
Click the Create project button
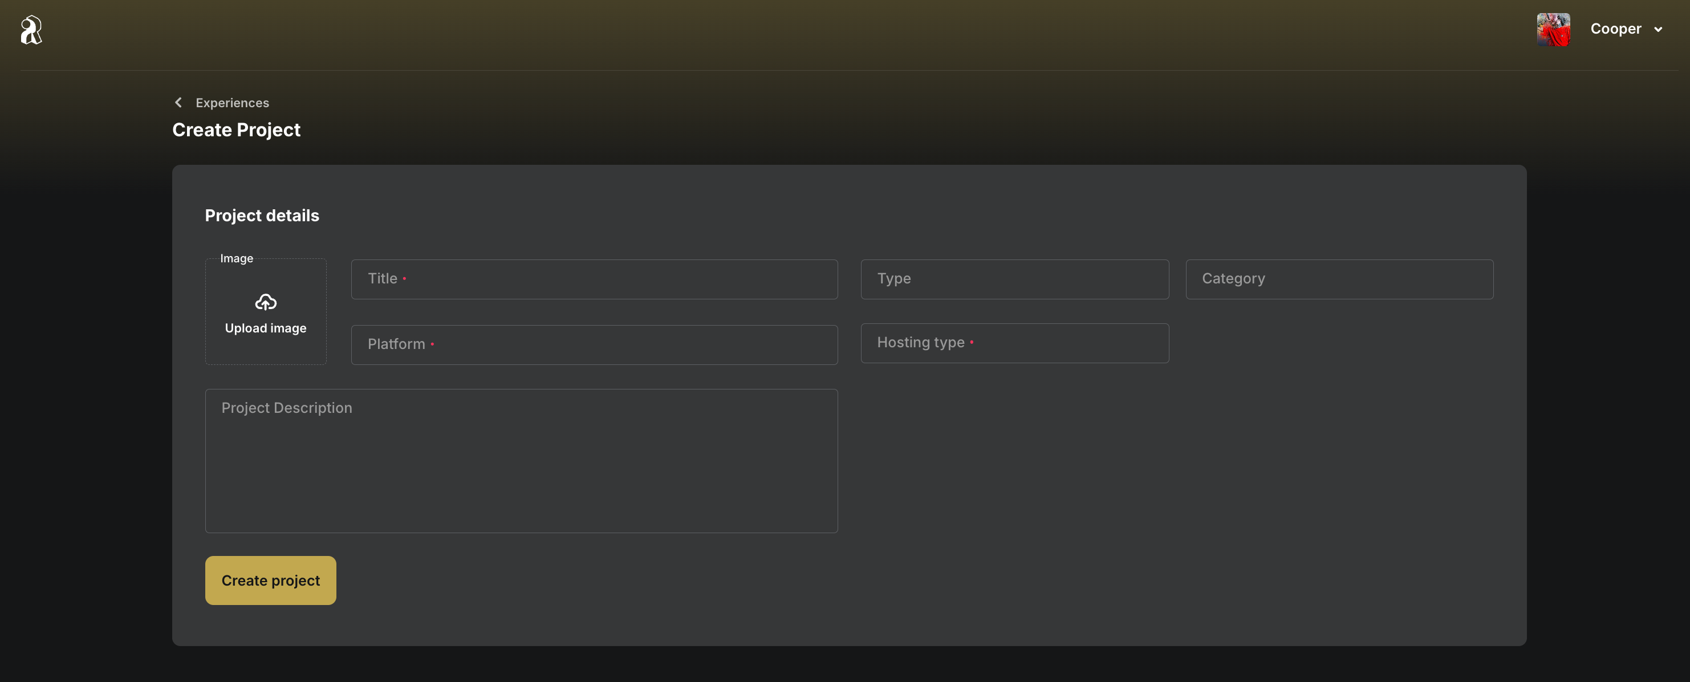(x=270, y=580)
